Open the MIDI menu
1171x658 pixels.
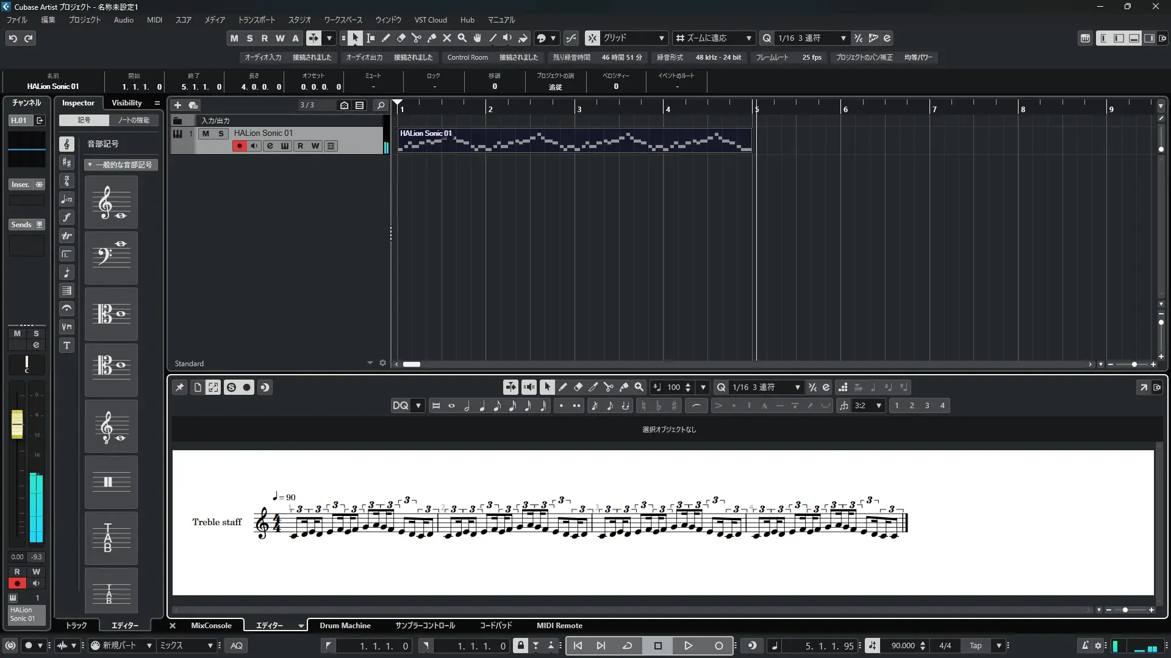[154, 19]
